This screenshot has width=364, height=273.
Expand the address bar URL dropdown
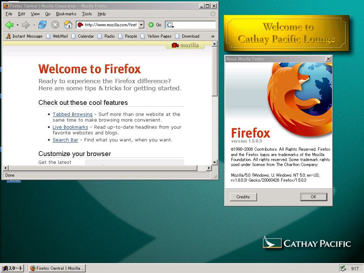141,25
